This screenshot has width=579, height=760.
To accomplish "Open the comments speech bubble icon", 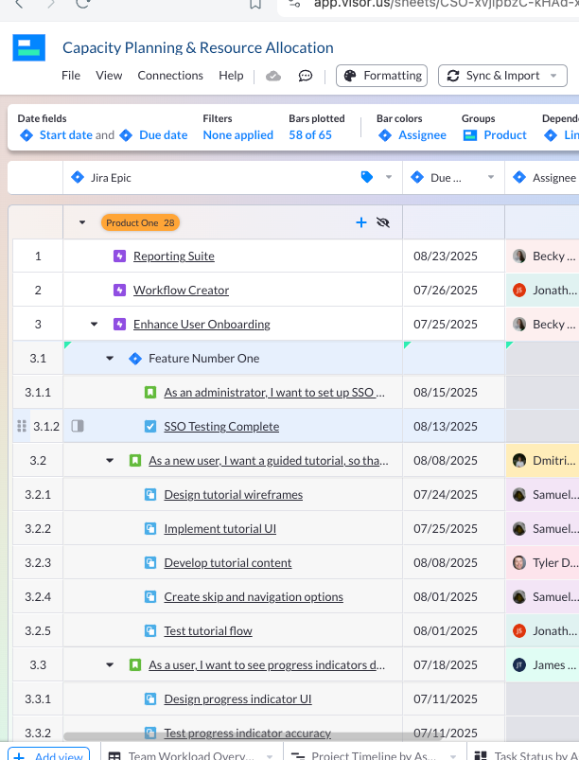I will point(306,76).
